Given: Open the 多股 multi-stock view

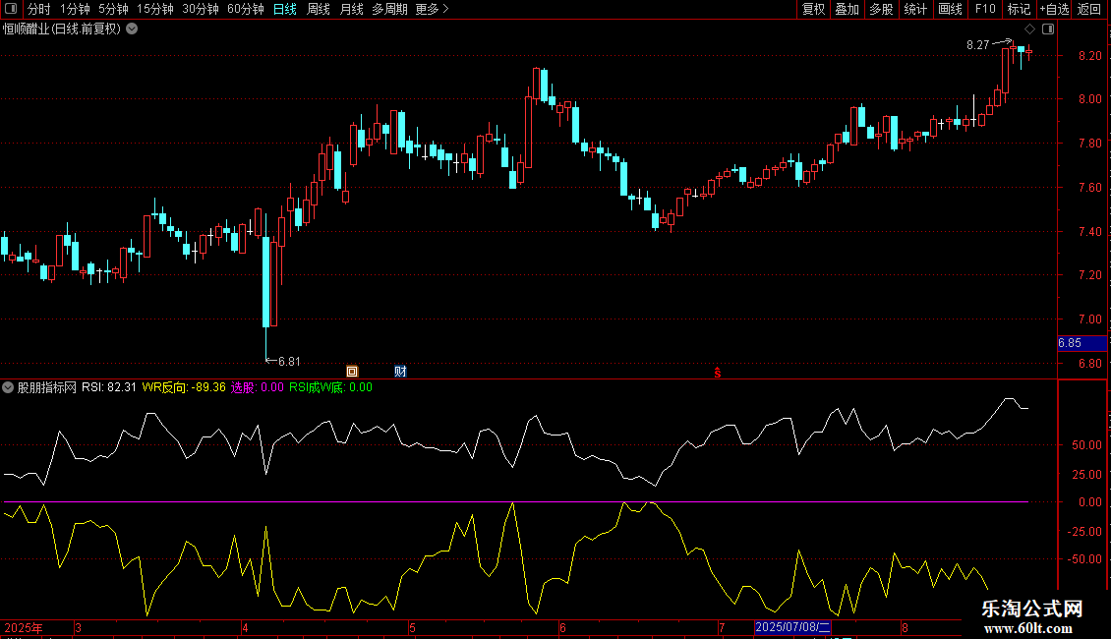Looking at the screenshot, I should pyautogui.click(x=882, y=9).
